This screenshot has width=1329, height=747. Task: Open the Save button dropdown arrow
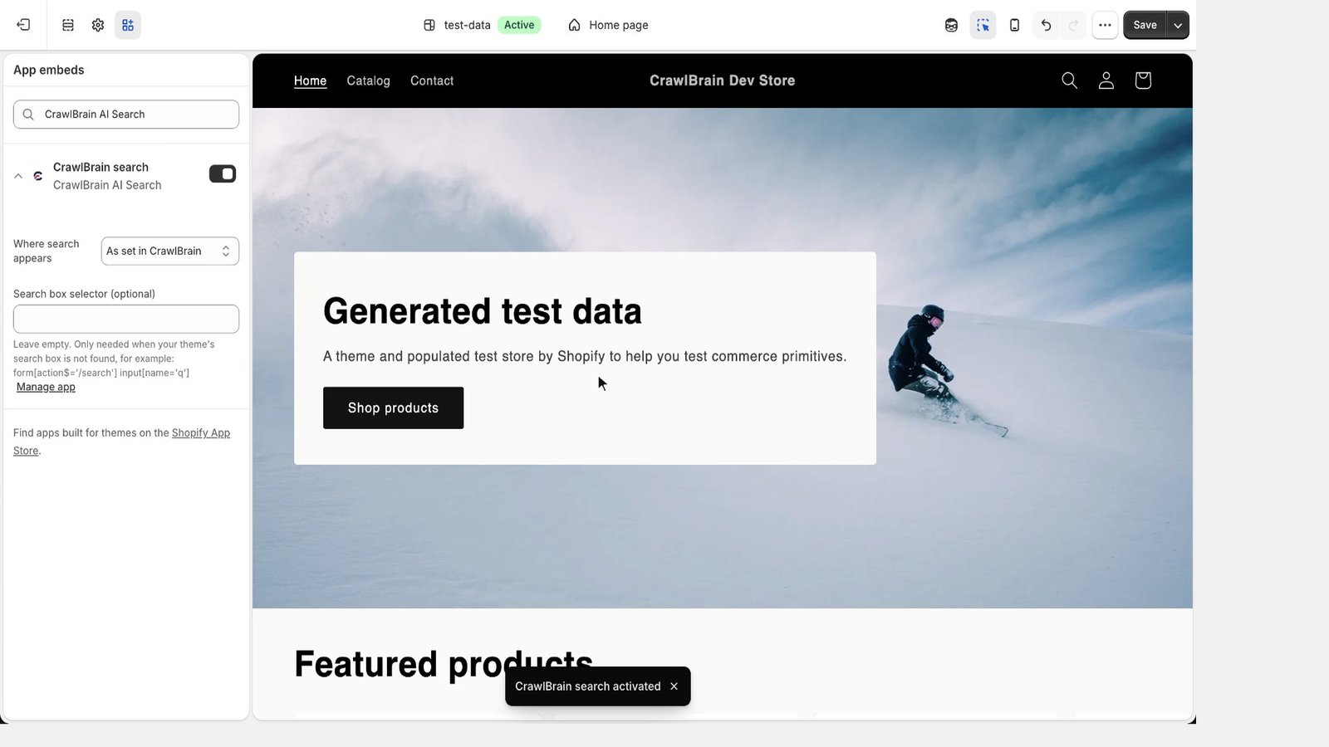pyautogui.click(x=1178, y=25)
